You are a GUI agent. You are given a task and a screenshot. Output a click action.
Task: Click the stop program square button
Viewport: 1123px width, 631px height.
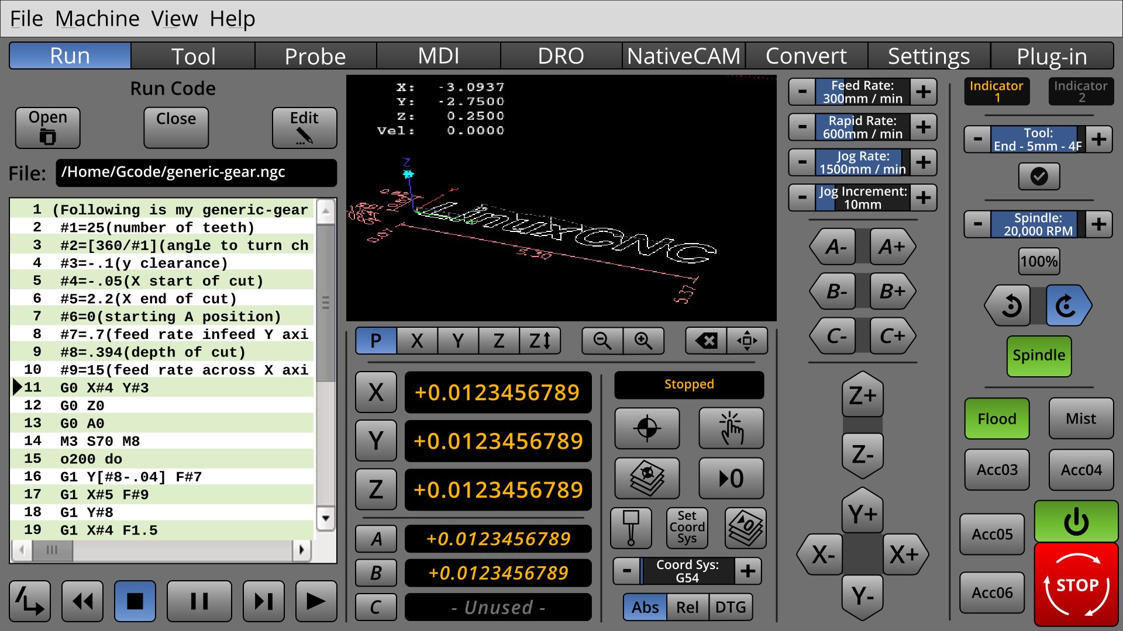(x=135, y=601)
